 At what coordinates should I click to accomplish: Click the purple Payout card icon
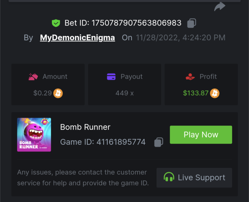pos(111,76)
